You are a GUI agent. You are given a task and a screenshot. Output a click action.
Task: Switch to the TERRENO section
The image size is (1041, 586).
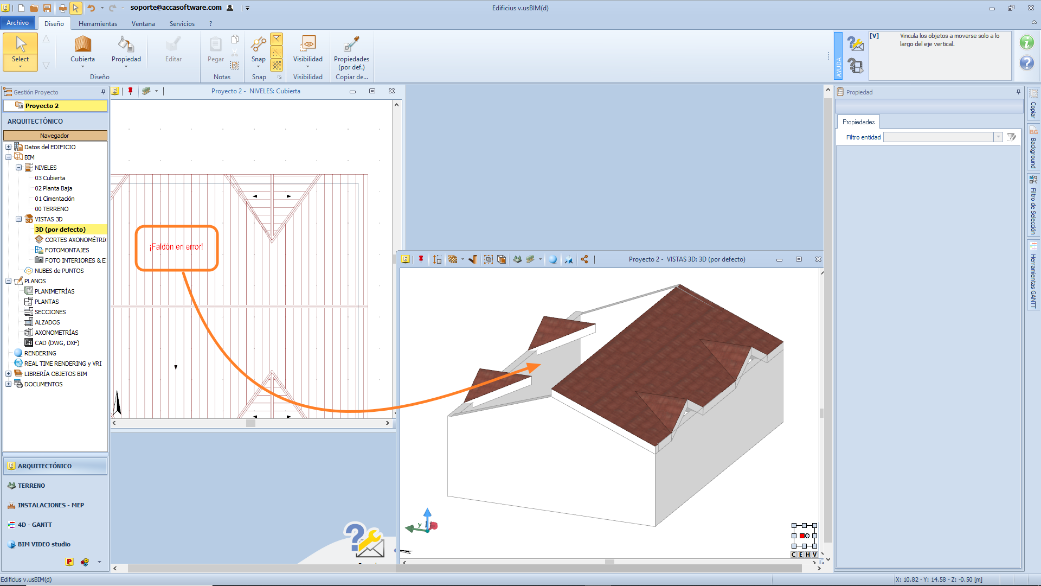point(31,486)
